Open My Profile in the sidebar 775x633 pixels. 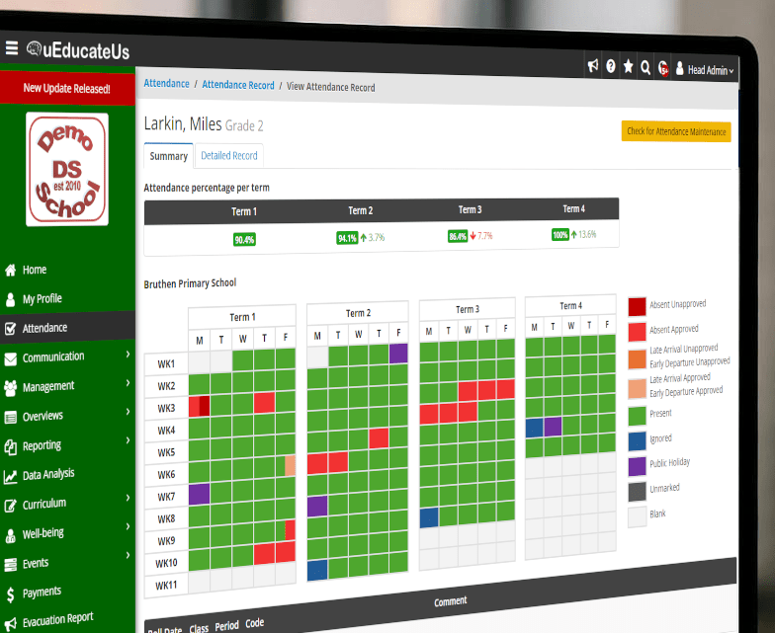click(x=42, y=298)
